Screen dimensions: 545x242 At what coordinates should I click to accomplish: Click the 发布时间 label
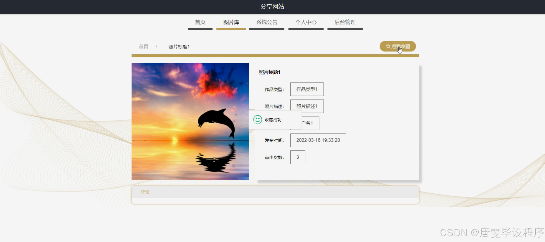click(x=274, y=141)
